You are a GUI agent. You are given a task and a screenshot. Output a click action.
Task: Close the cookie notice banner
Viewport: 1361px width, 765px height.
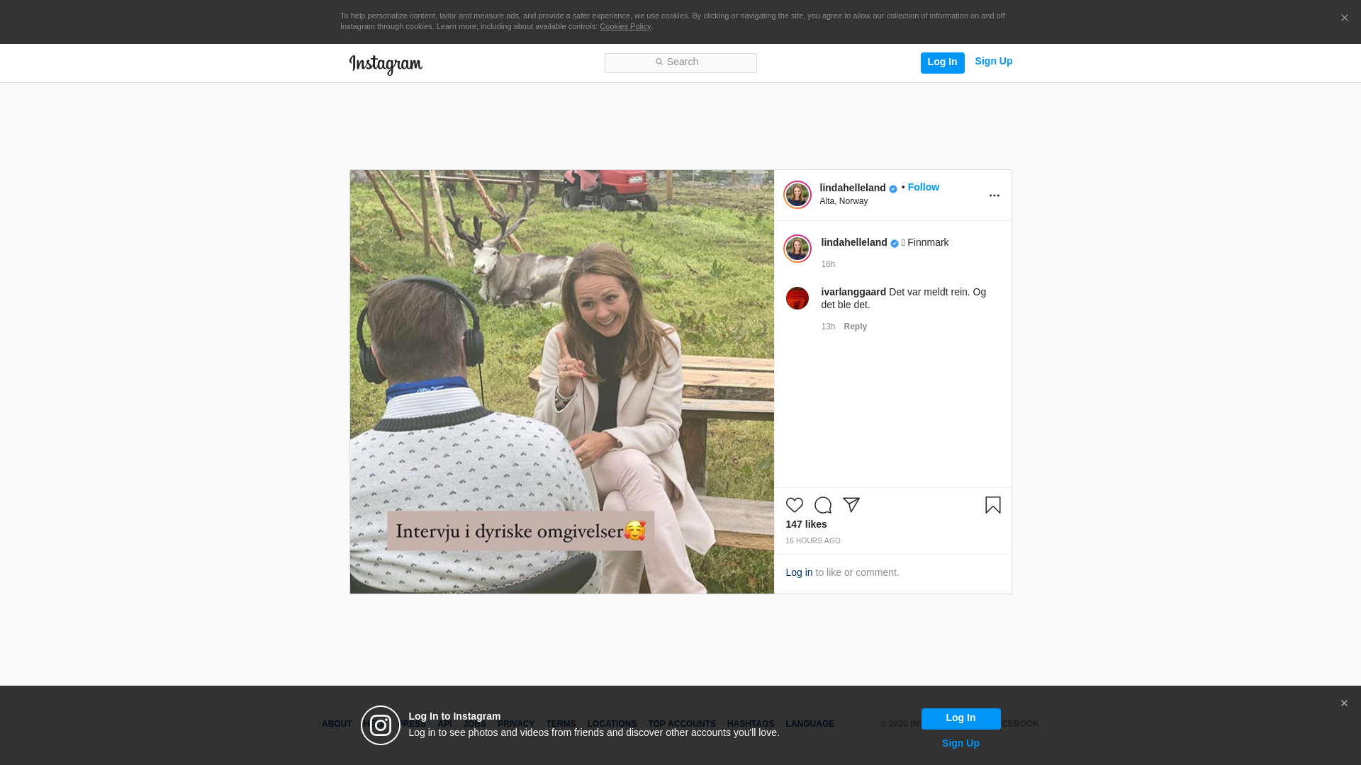point(1344,18)
